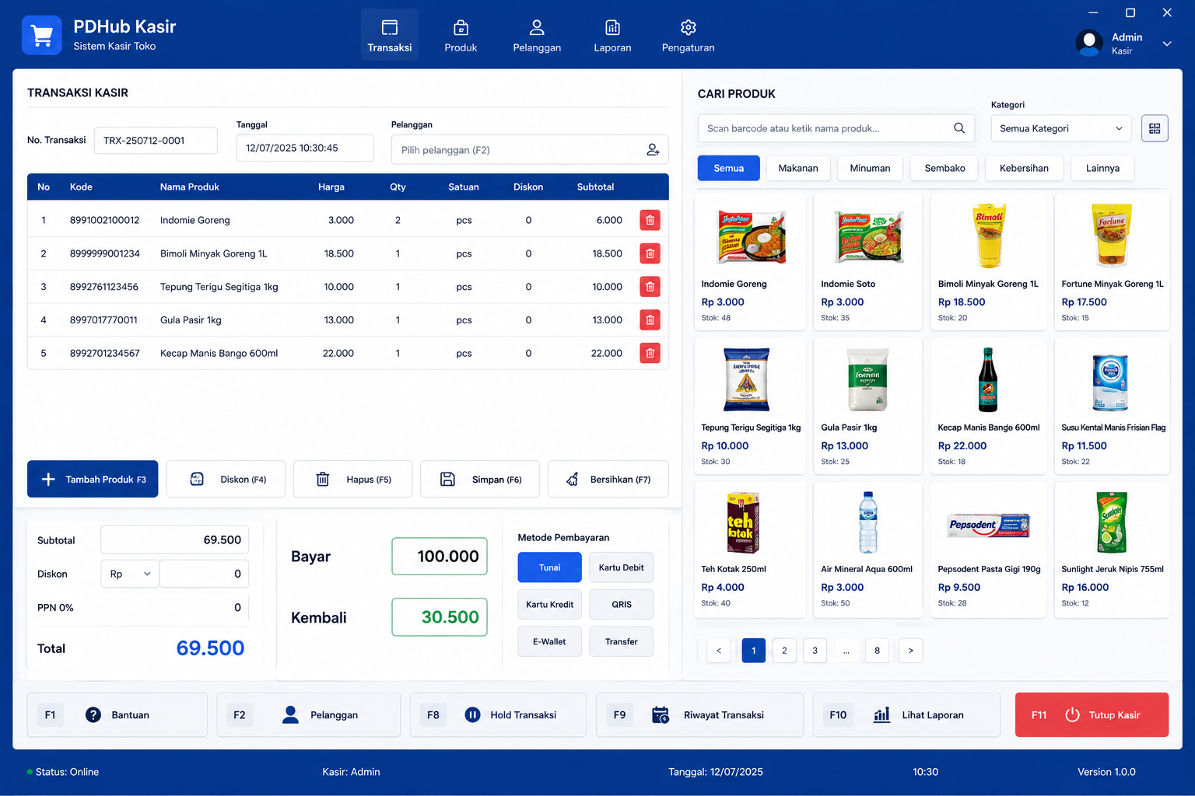Go to next product page arrow
Screen dimensions: 1195x796
coord(910,651)
